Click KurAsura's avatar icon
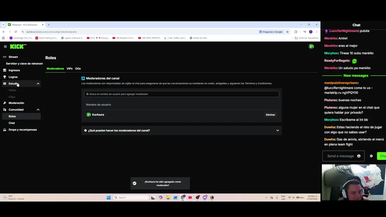386x217 pixels. pos(88,115)
